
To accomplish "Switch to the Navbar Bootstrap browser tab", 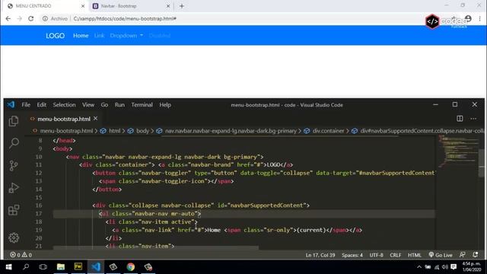I will (132, 6).
